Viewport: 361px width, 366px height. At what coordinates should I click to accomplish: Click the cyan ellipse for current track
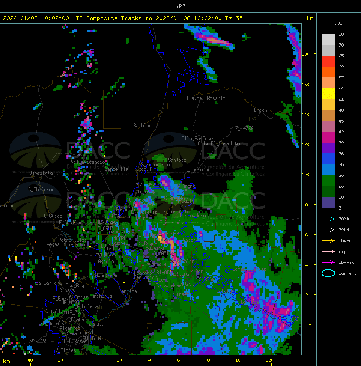click(328, 273)
